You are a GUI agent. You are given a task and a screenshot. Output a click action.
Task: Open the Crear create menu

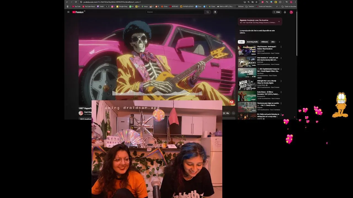[x=277, y=12]
